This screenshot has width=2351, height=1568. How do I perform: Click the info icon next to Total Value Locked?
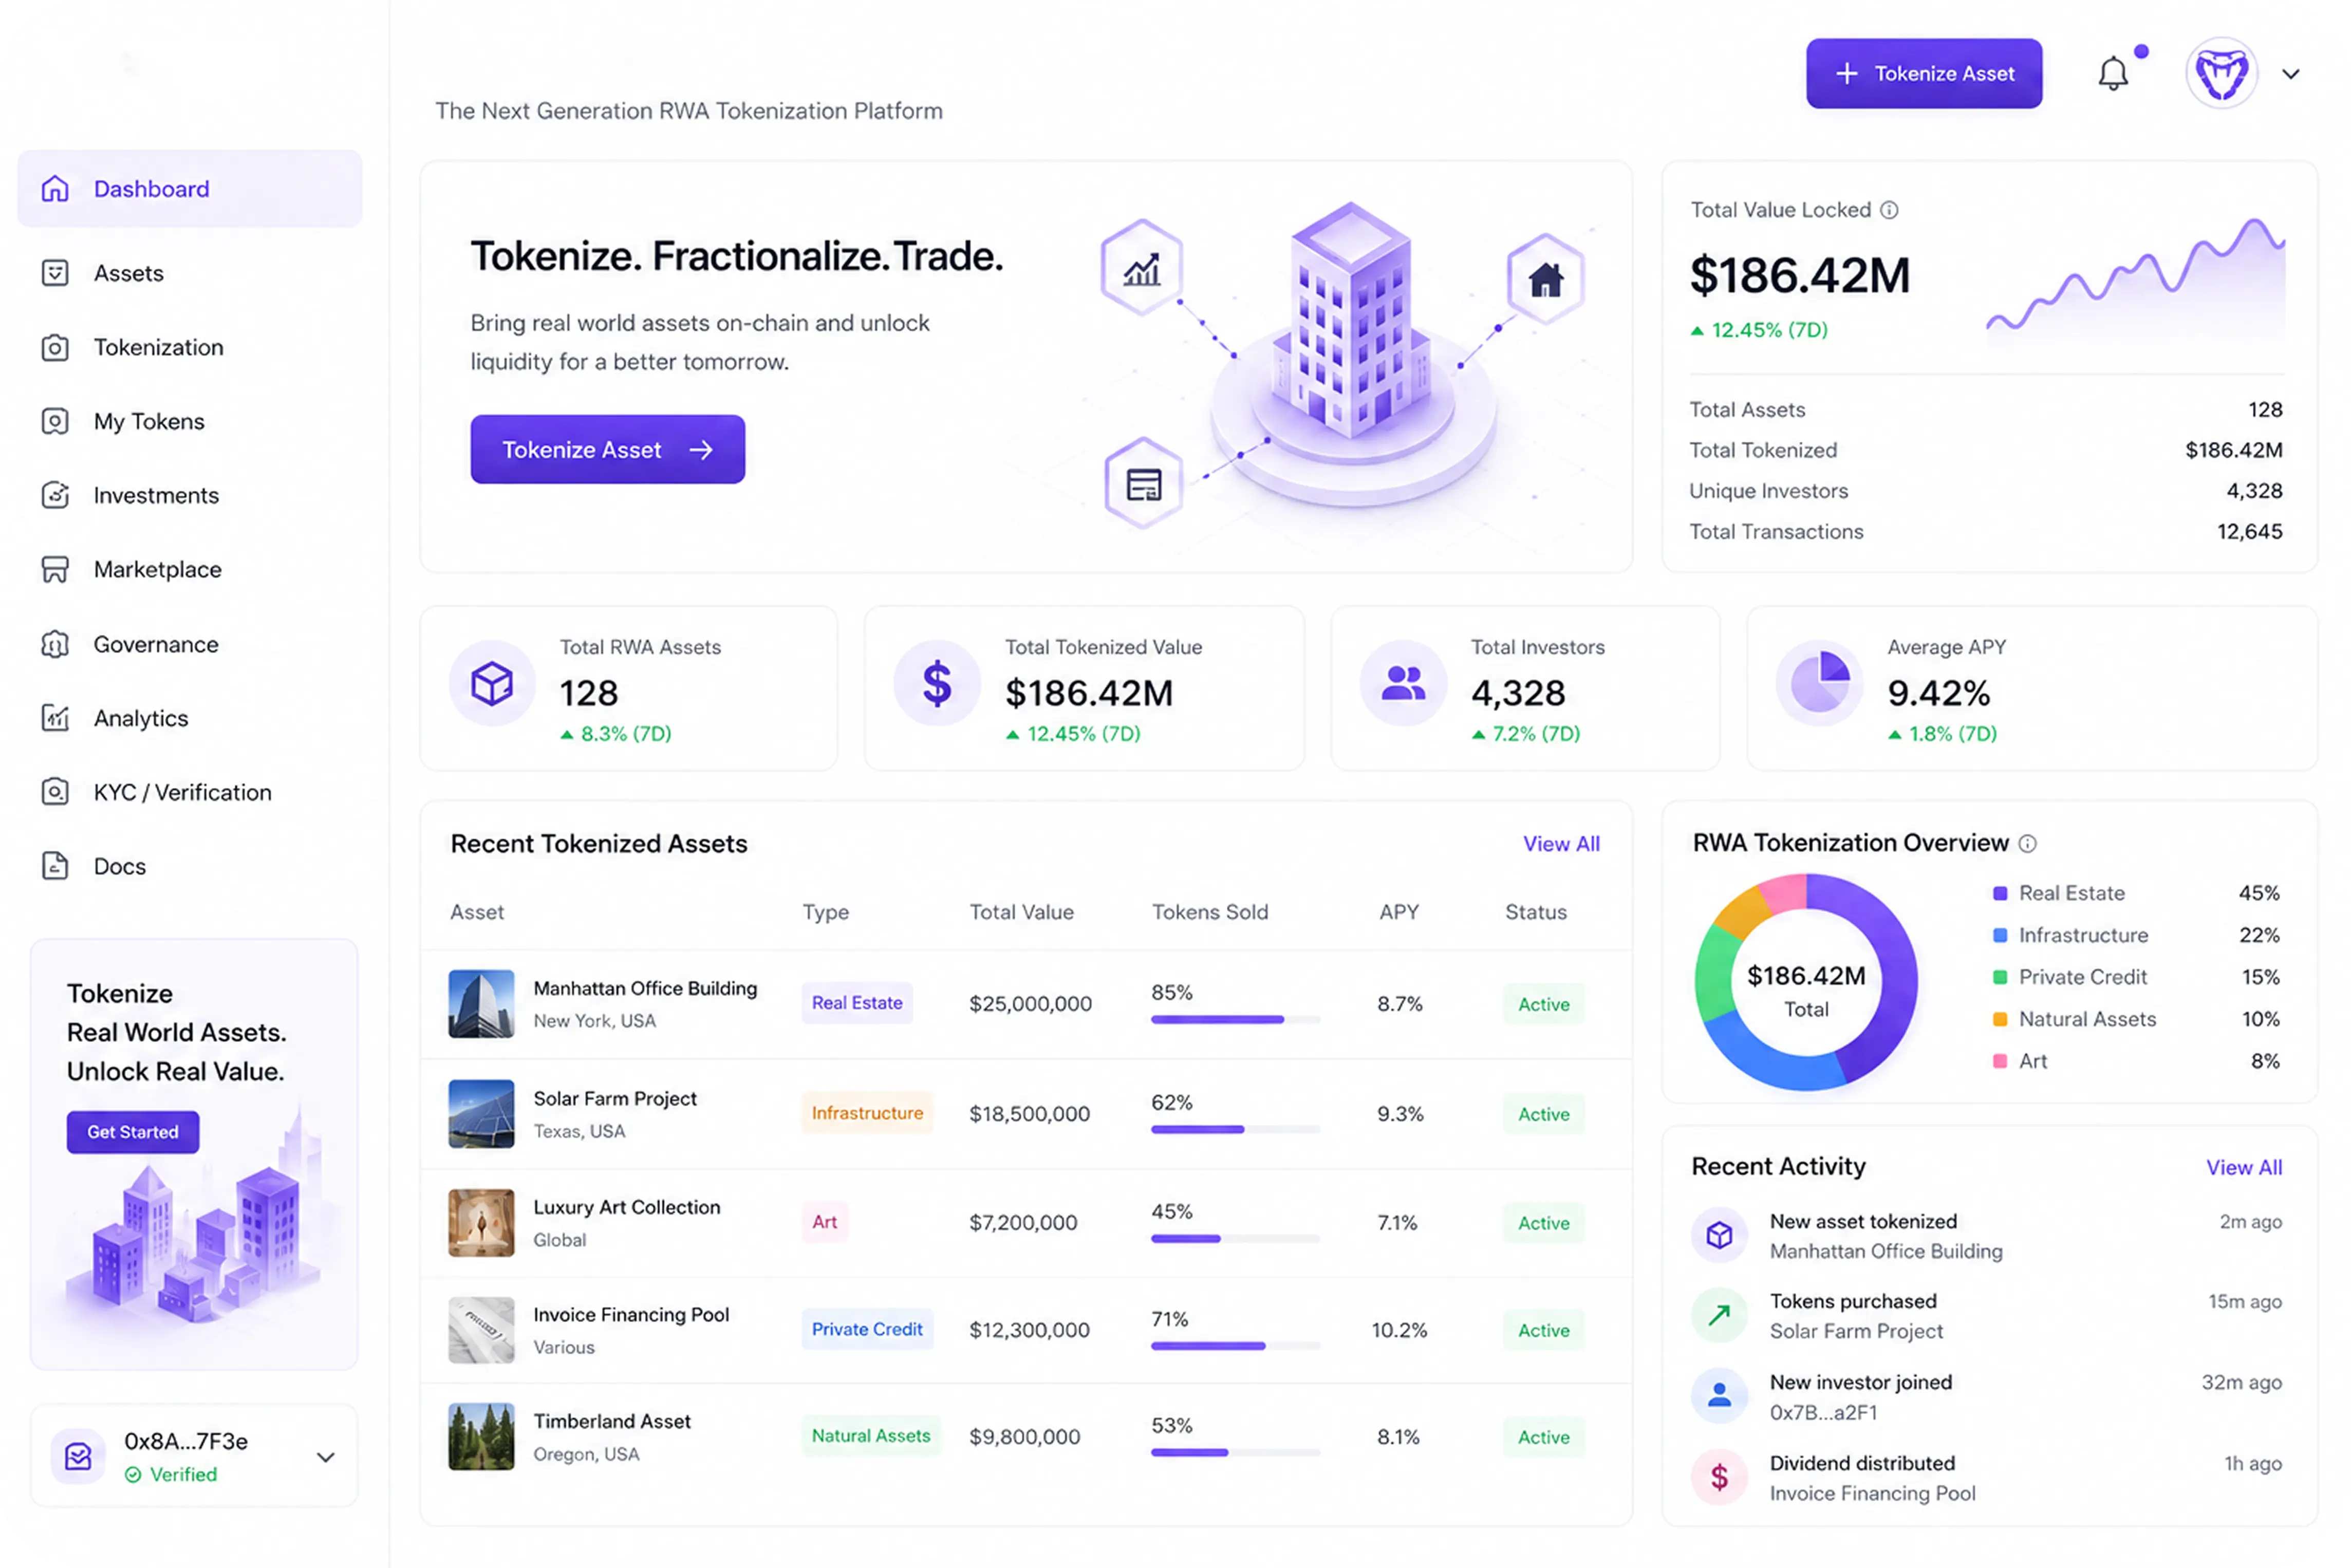(x=1889, y=210)
